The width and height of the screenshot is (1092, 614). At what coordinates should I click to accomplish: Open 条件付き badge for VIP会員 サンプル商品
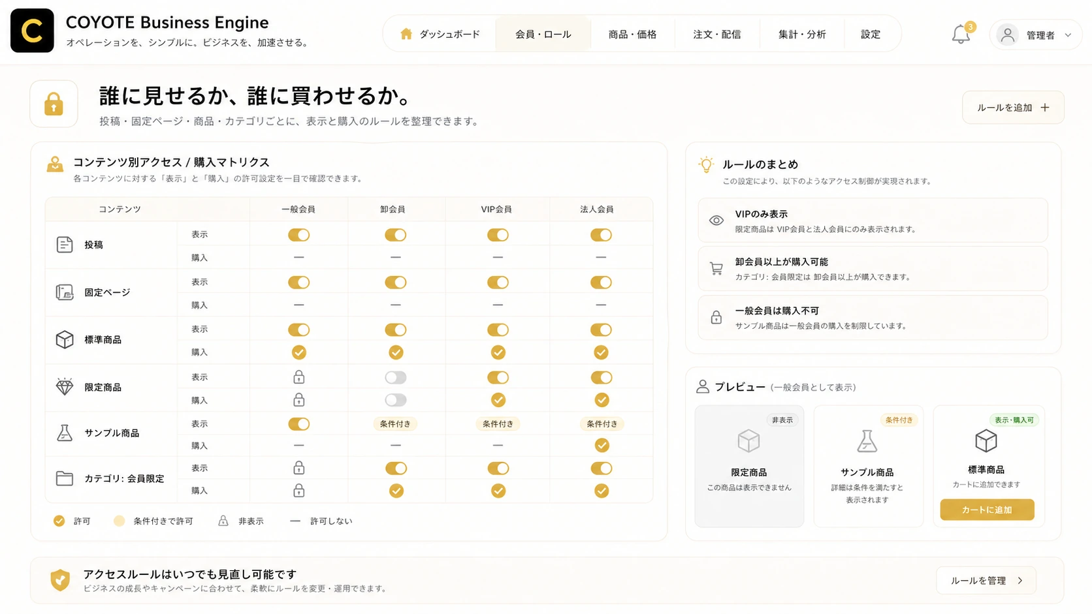pyautogui.click(x=498, y=424)
